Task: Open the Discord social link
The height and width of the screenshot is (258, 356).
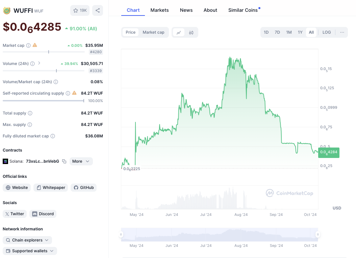Action: (43, 214)
